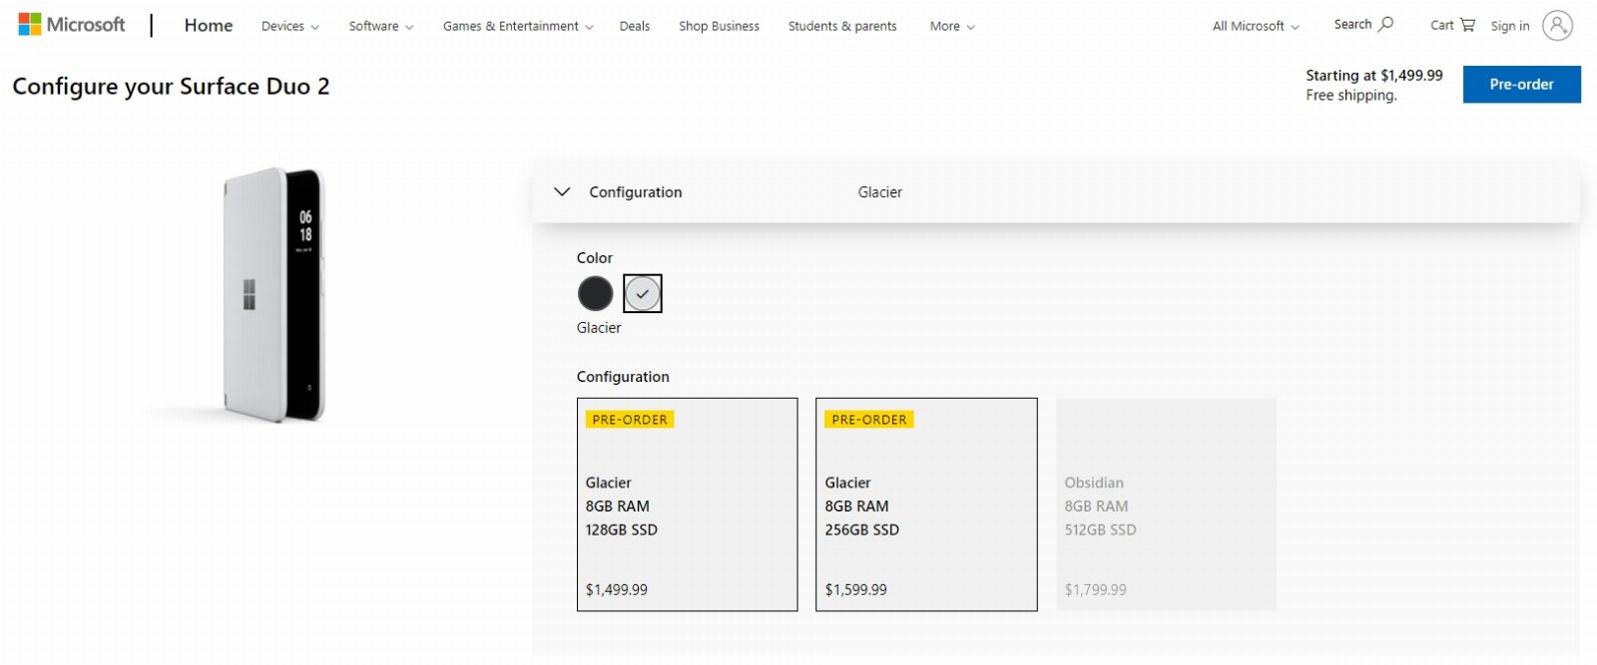Collapse the Configuration section chevron
1597x665 pixels.
(562, 191)
